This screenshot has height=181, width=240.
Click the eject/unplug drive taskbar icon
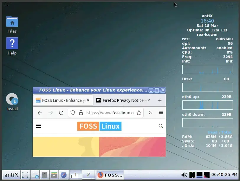pyautogui.click(x=45, y=175)
